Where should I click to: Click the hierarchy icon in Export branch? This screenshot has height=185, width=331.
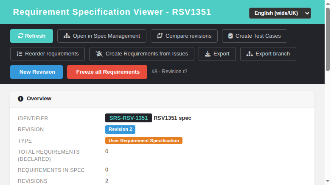tap(250, 54)
